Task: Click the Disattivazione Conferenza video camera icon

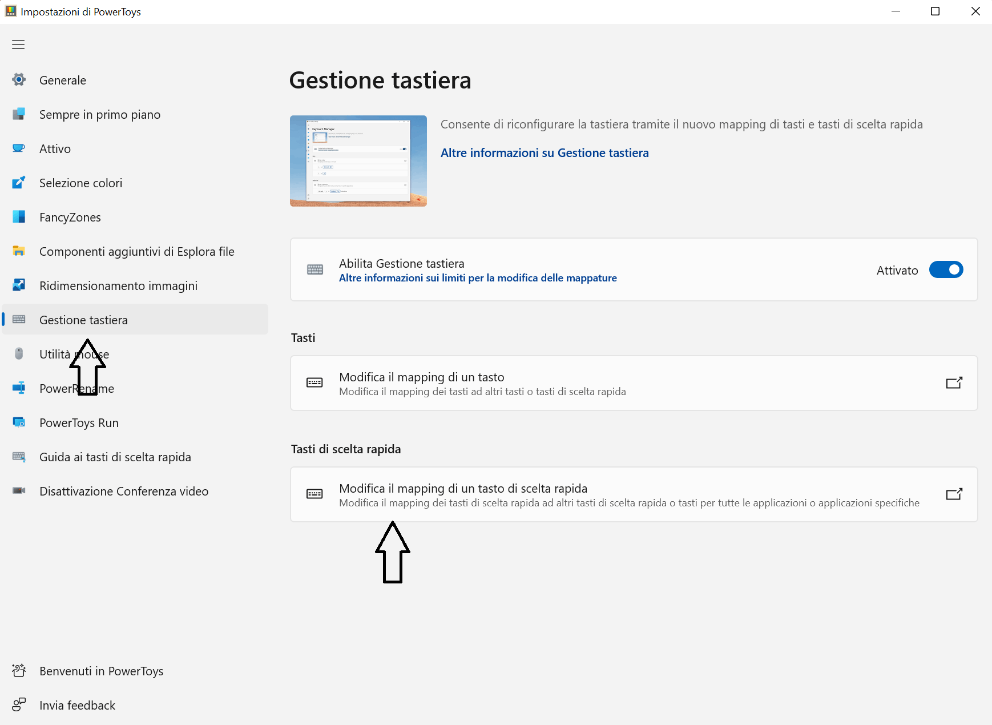Action: pos(19,491)
